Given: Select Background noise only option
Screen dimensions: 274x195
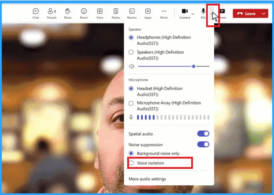Looking at the screenshot, I should coord(154,153).
